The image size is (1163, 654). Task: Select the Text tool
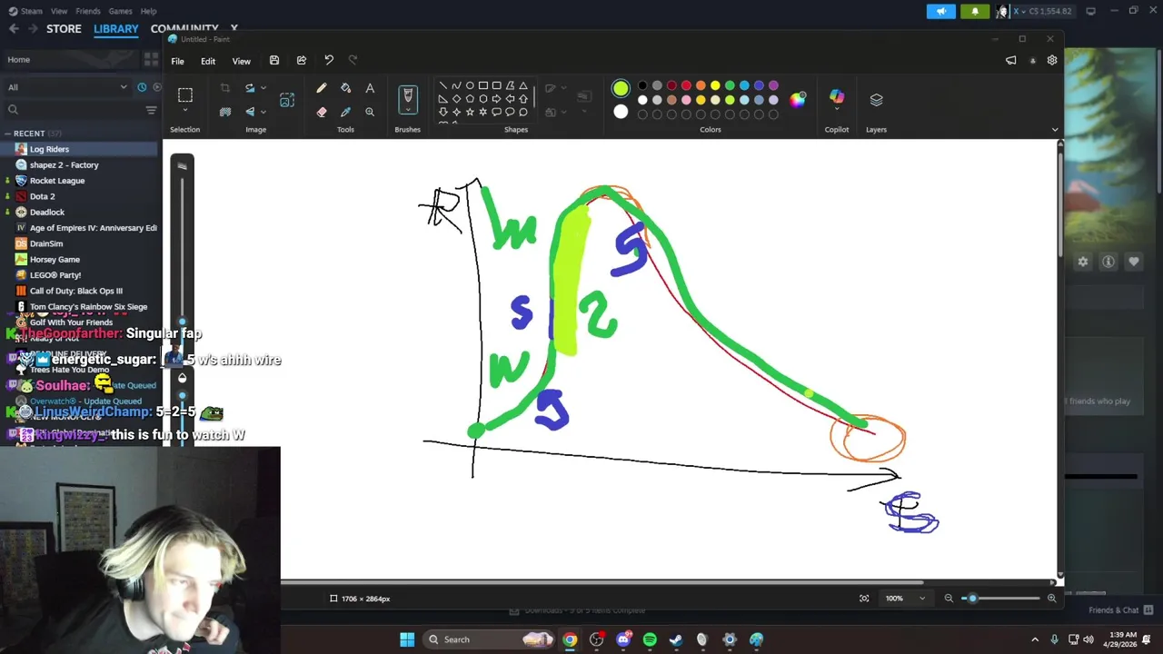pos(370,88)
